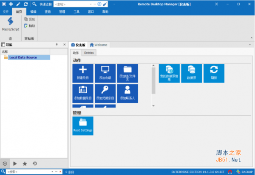The image size is (255, 175).
Task: Click the 粘贴 (paste) ribbon button
Action: click(x=30, y=25)
